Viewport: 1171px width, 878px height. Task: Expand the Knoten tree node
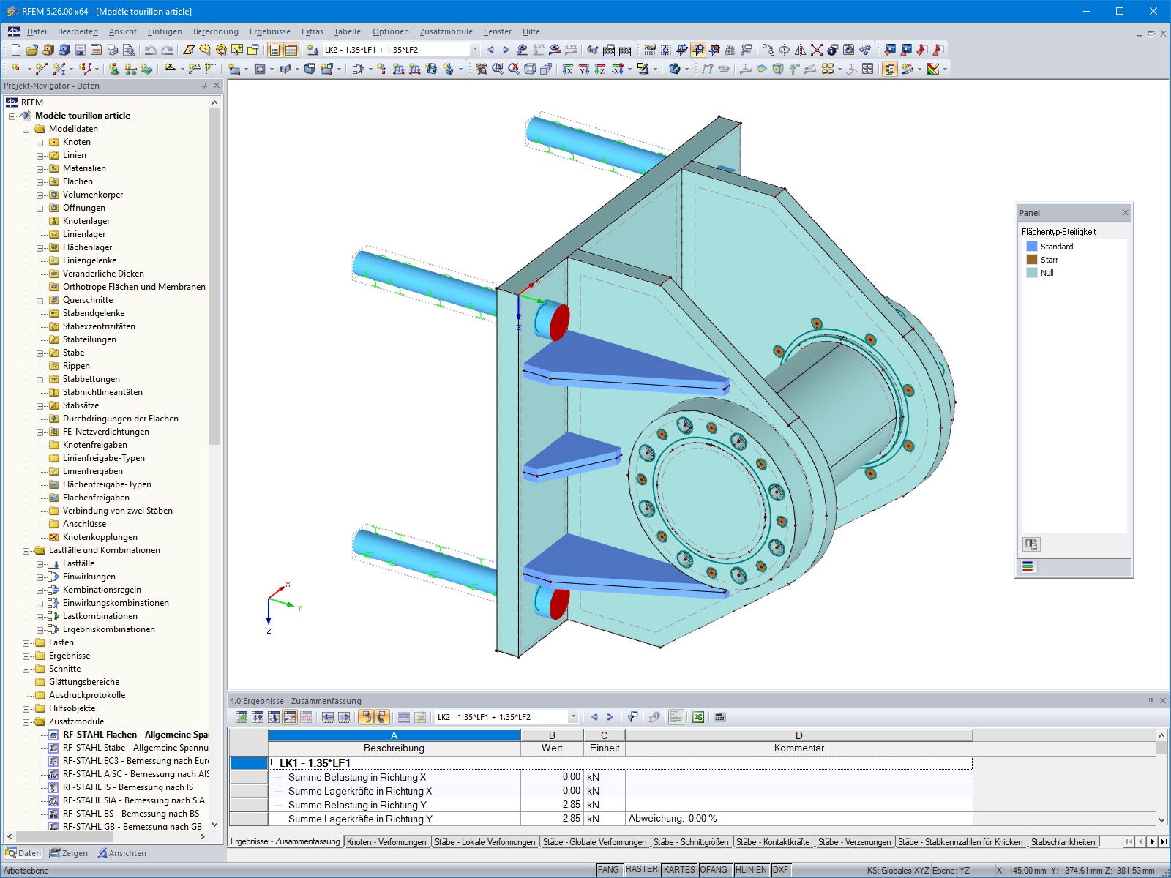click(40, 142)
